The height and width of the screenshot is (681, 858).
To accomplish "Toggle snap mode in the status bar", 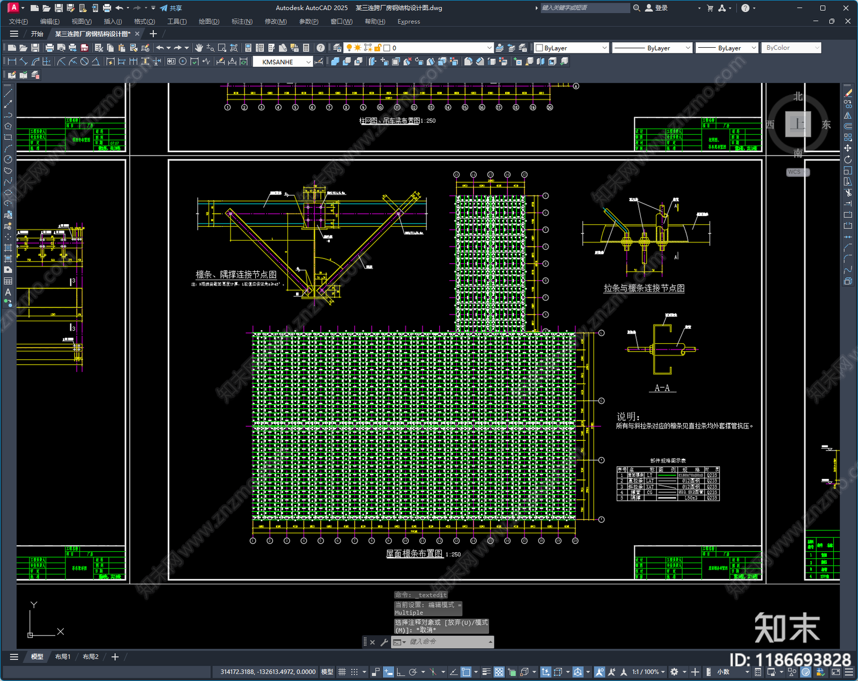I will (354, 672).
